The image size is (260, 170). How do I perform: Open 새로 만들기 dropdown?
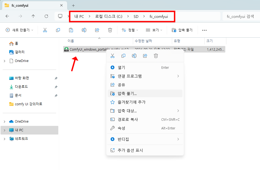click(x=20, y=30)
